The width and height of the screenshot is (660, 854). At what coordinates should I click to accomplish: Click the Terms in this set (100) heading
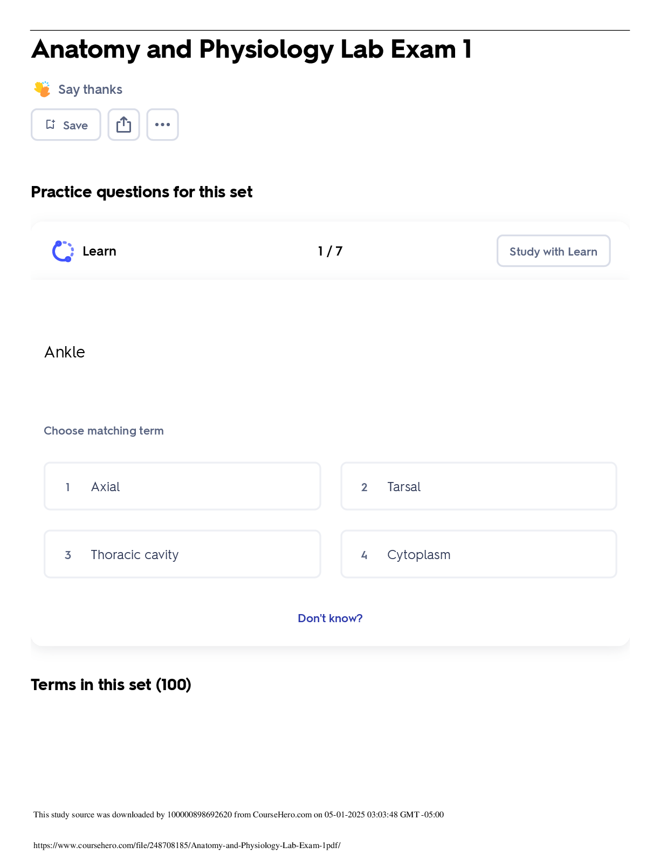click(111, 685)
